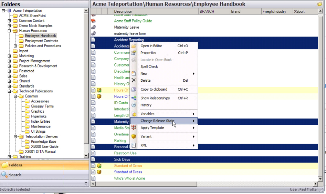Click the Properties icon in the context menu
Screen dimensions: 326x194
click(134, 53)
